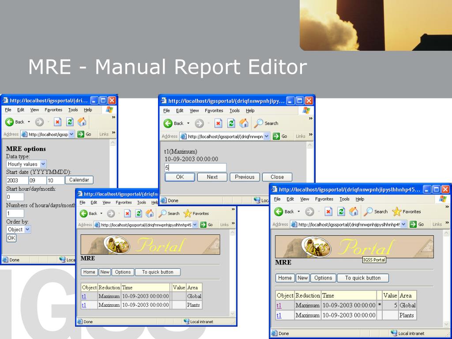The height and width of the screenshot is (339, 452).
Task: Click Go arrow in right MRE portal window
Action: (413, 224)
